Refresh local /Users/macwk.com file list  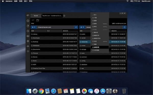coord(76,27)
